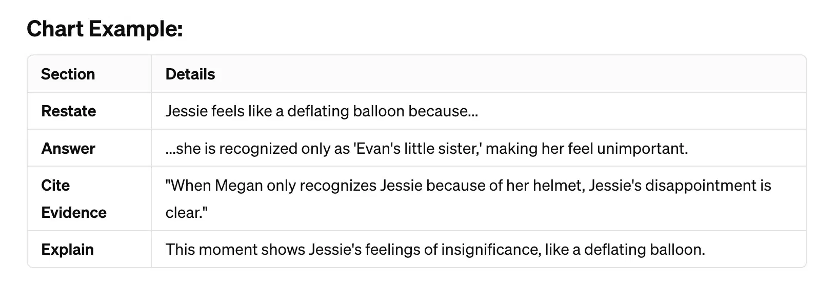Select the 'Details' column header
The image size is (836, 284).
pos(190,74)
